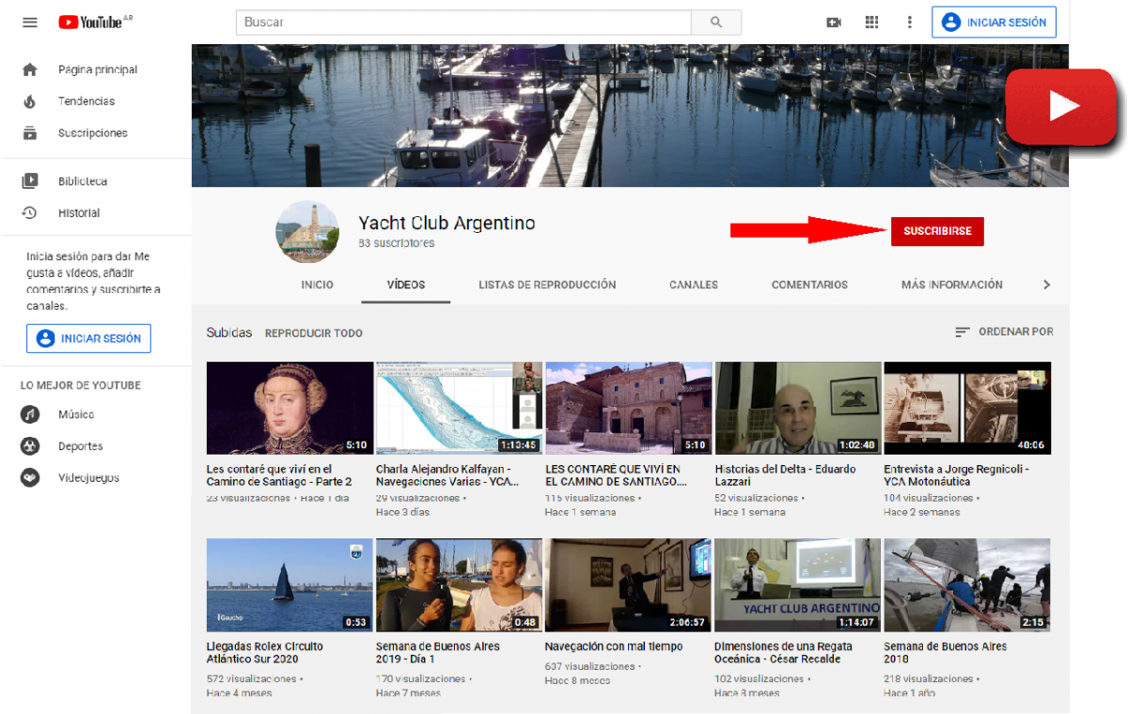Click the Yacht Club Argentino channel avatar

[306, 232]
